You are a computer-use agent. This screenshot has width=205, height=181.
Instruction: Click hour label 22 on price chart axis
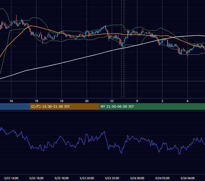coord(112,101)
